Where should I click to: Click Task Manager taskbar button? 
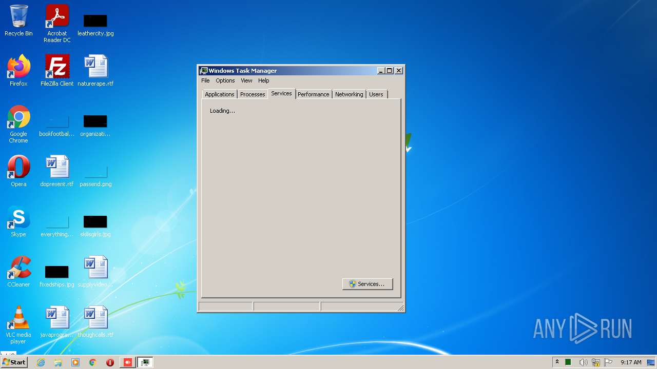tap(145, 362)
